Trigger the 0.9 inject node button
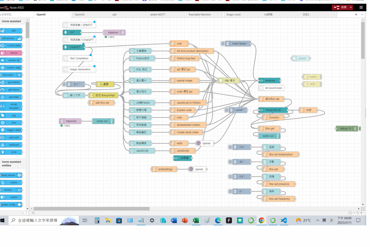The image size is (370, 247). point(230,147)
